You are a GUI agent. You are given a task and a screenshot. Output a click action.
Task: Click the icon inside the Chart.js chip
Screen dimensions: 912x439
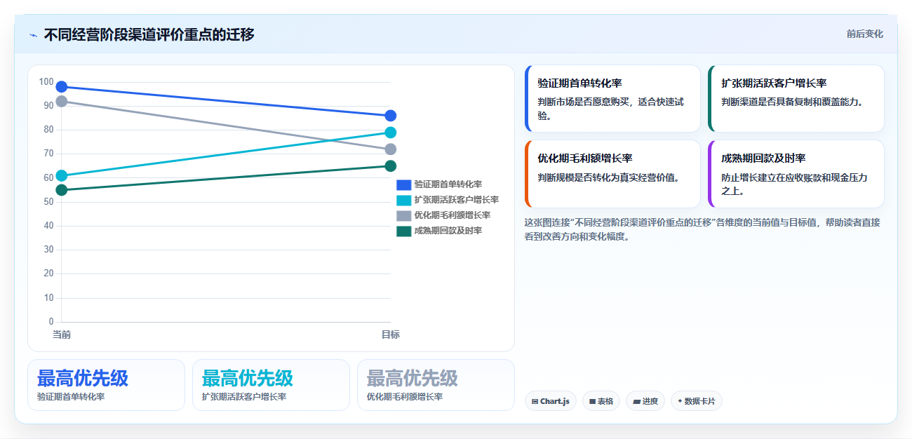click(535, 402)
